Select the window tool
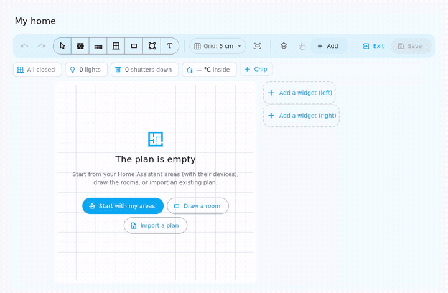448x293 pixels. [x=116, y=46]
